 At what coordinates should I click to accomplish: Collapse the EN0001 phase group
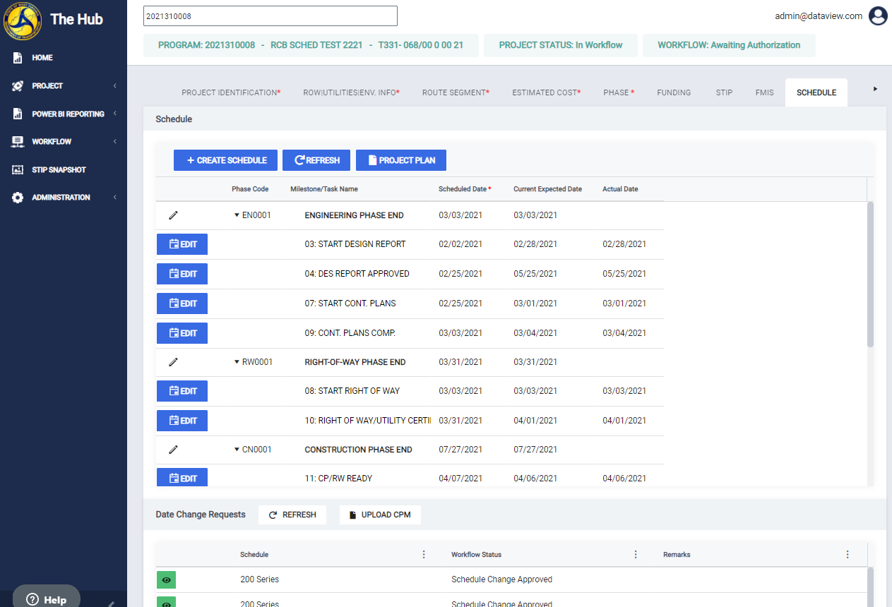click(237, 215)
